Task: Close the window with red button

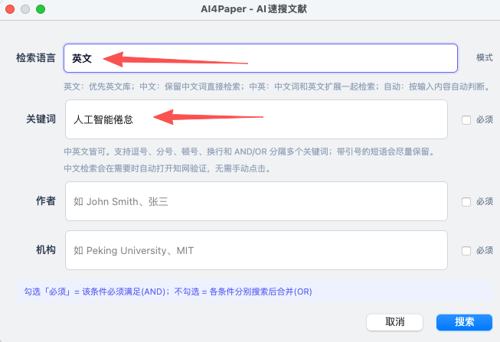Action: tap(10, 9)
